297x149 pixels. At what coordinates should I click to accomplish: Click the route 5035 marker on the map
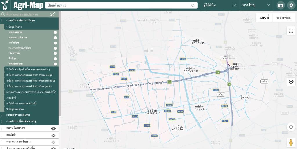click(x=172, y=119)
